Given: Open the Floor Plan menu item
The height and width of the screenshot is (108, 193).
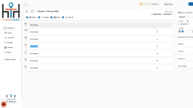Looking at the screenshot, I should click(11, 38).
